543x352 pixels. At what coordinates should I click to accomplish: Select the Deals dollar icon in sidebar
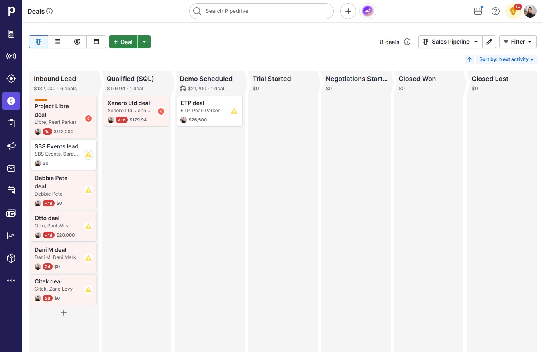coord(11,101)
